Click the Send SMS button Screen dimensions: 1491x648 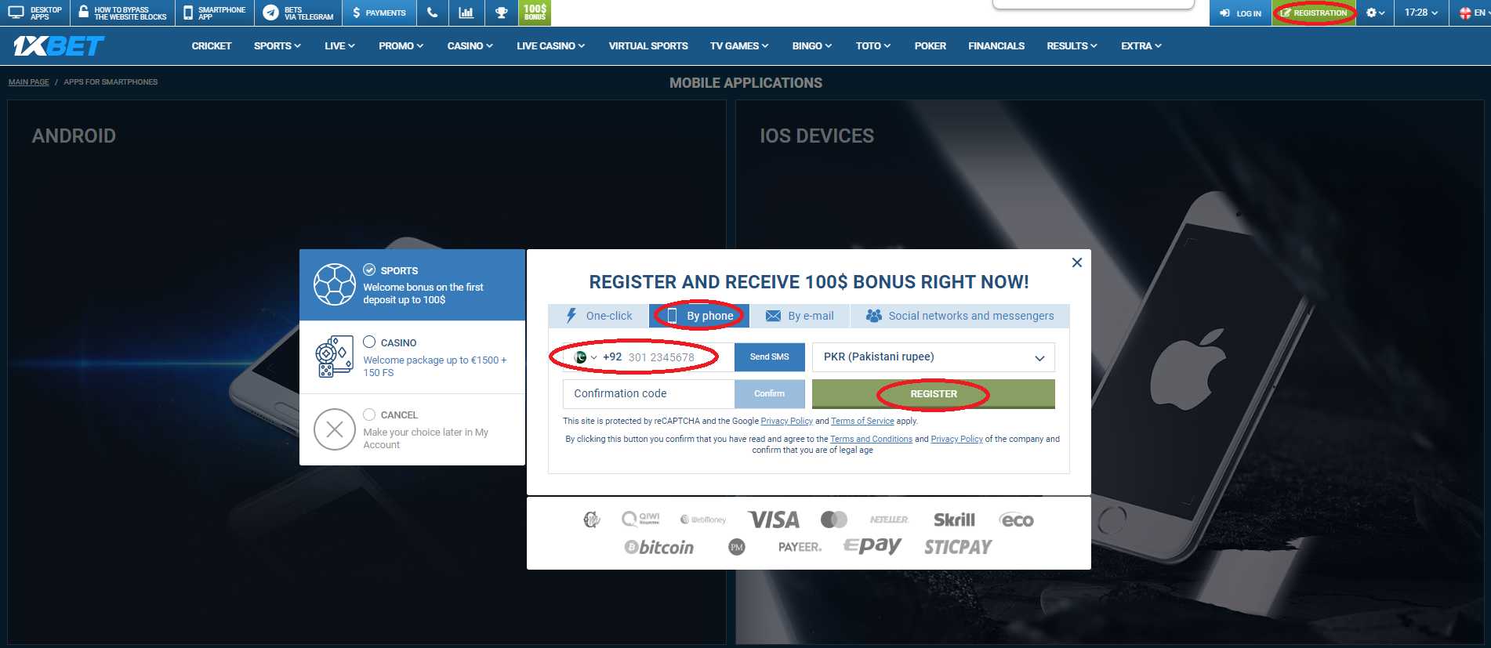click(x=769, y=357)
